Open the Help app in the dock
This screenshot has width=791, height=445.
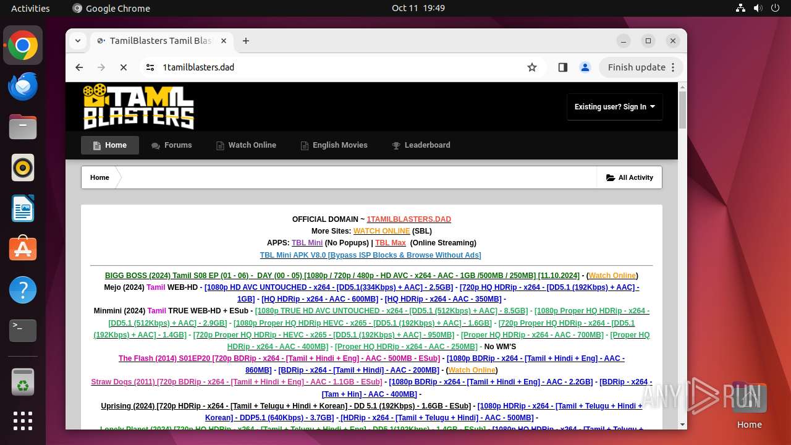click(23, 290)
